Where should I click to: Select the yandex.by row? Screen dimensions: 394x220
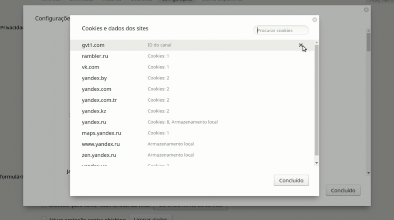94,78
